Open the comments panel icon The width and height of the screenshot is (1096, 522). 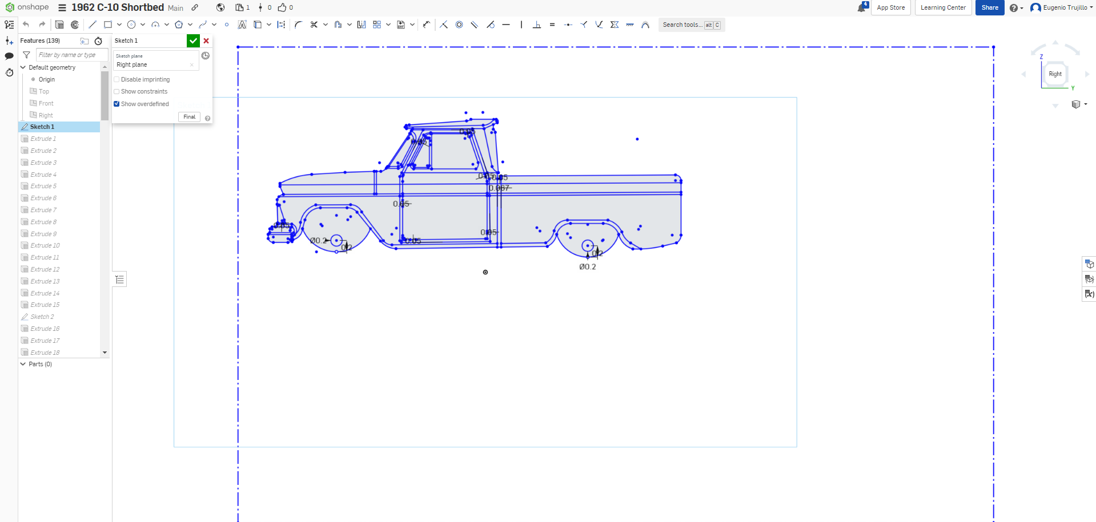click(9, 56)
